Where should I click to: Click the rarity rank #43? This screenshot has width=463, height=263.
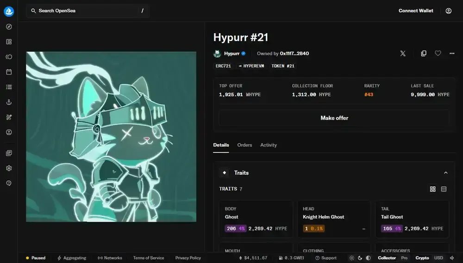pyautogui.click(x=369, y=95)
